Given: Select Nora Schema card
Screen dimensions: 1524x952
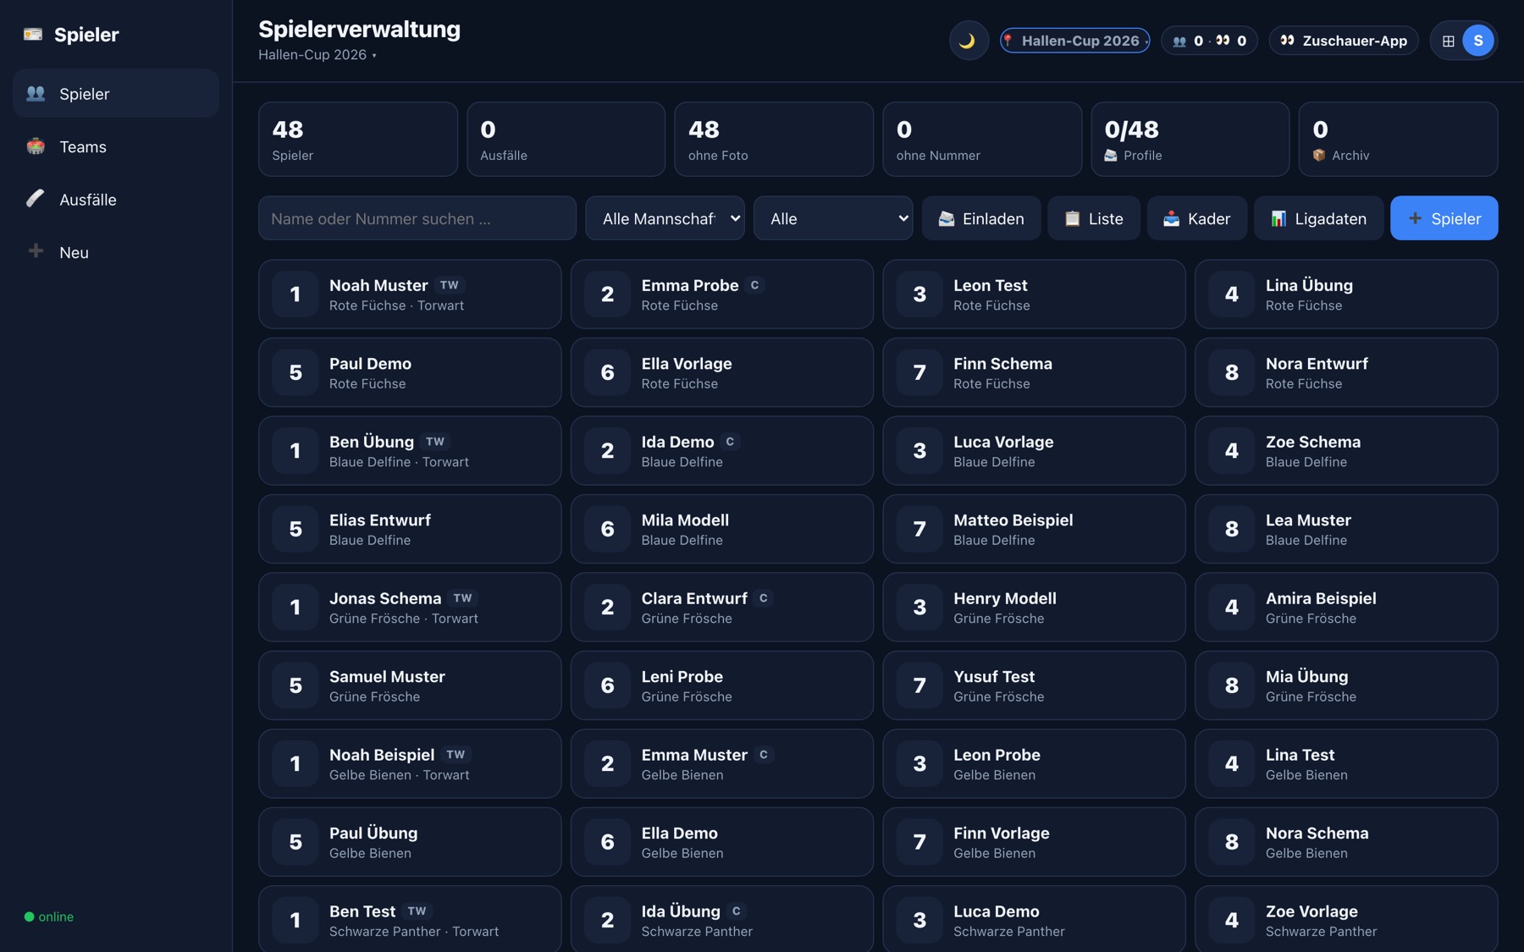Looking at the screenshot, I should point(1346,842).
